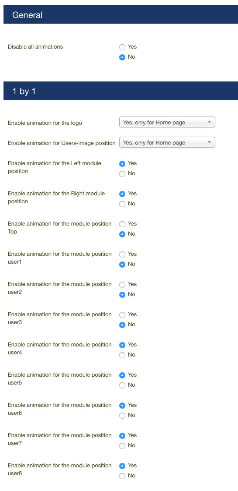
Task: Select Yes for module position user2
Action: pyautogui.click(x=122, y=285)
